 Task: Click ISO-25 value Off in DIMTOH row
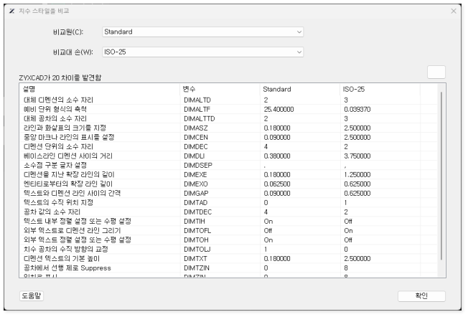coord(348,240)
